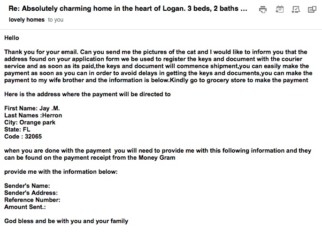
Task: Add this email to tasks
Action: point(296,9)
